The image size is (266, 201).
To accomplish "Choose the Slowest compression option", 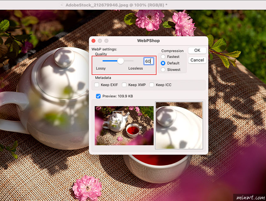I will tap(163, 70).
